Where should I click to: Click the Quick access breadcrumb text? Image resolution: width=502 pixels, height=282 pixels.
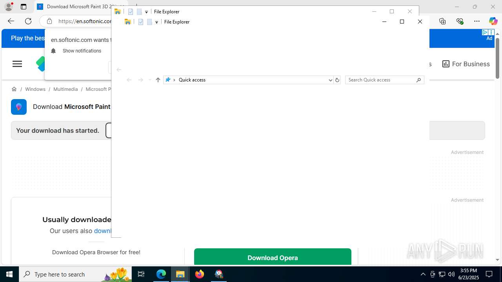(x=192, y=80)
